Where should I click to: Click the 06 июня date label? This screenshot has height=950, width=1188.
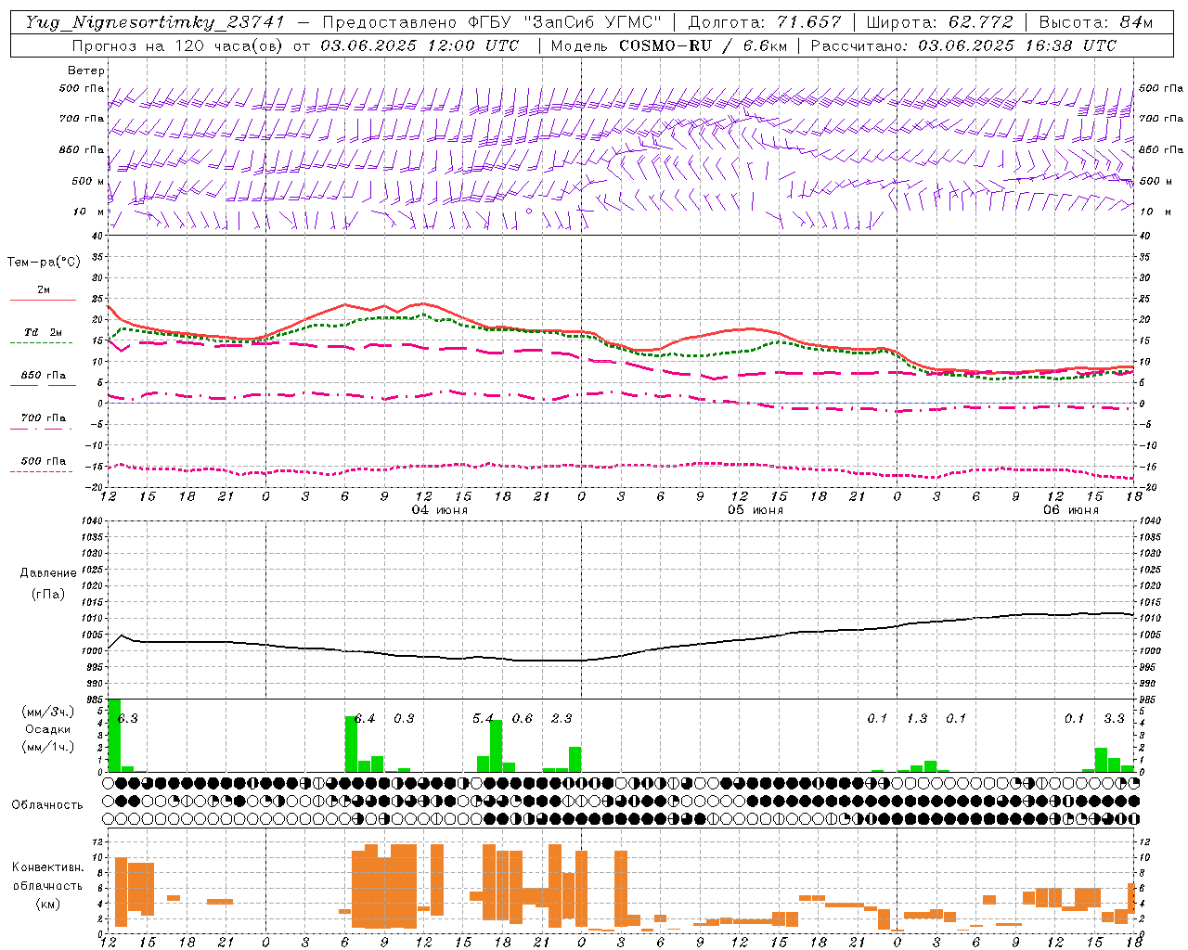click(x=1071, y=510)
